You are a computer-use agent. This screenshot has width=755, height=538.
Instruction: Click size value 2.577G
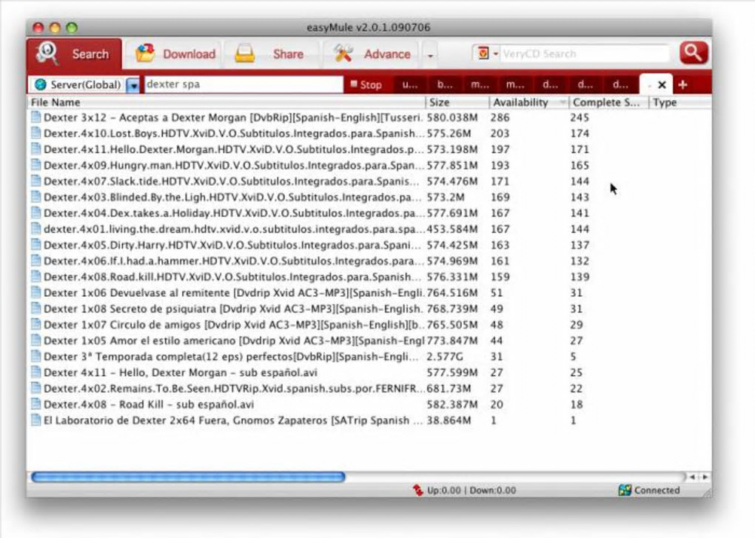445,357
